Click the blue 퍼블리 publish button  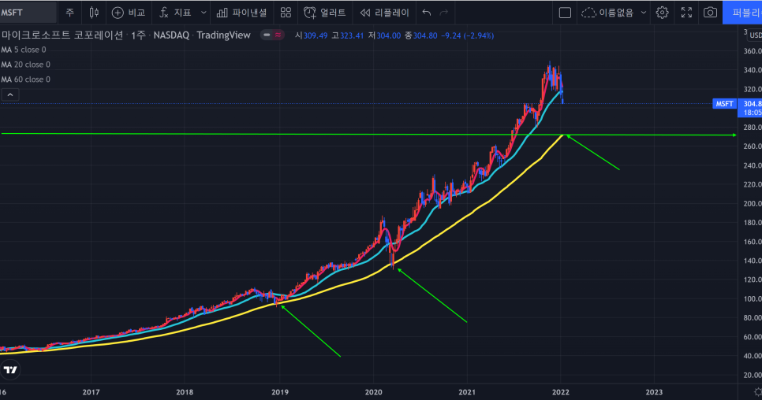[742, 13]
